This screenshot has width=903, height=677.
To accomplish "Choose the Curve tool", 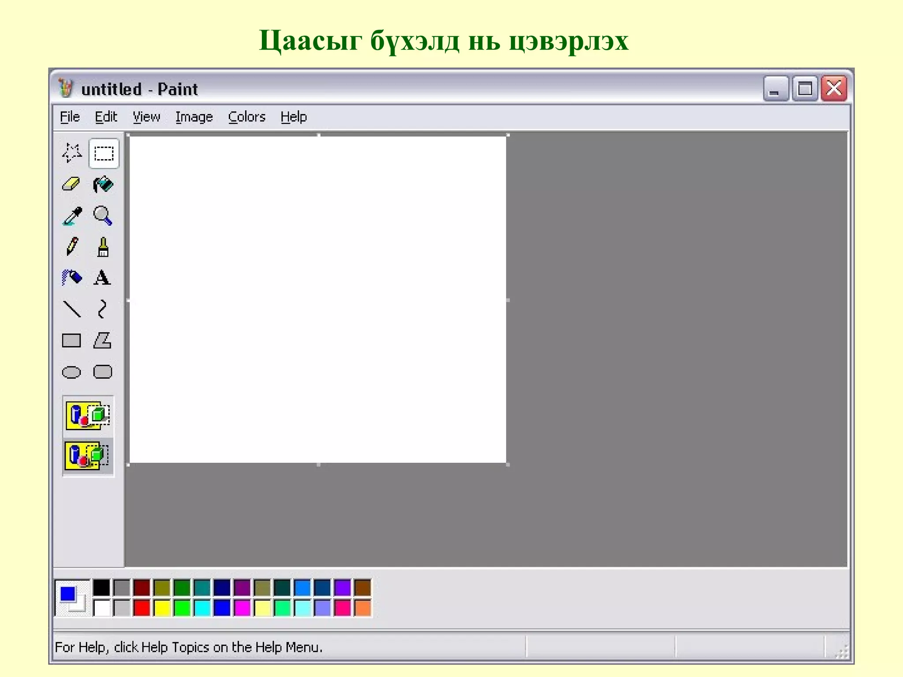I will tap(103, 309).
